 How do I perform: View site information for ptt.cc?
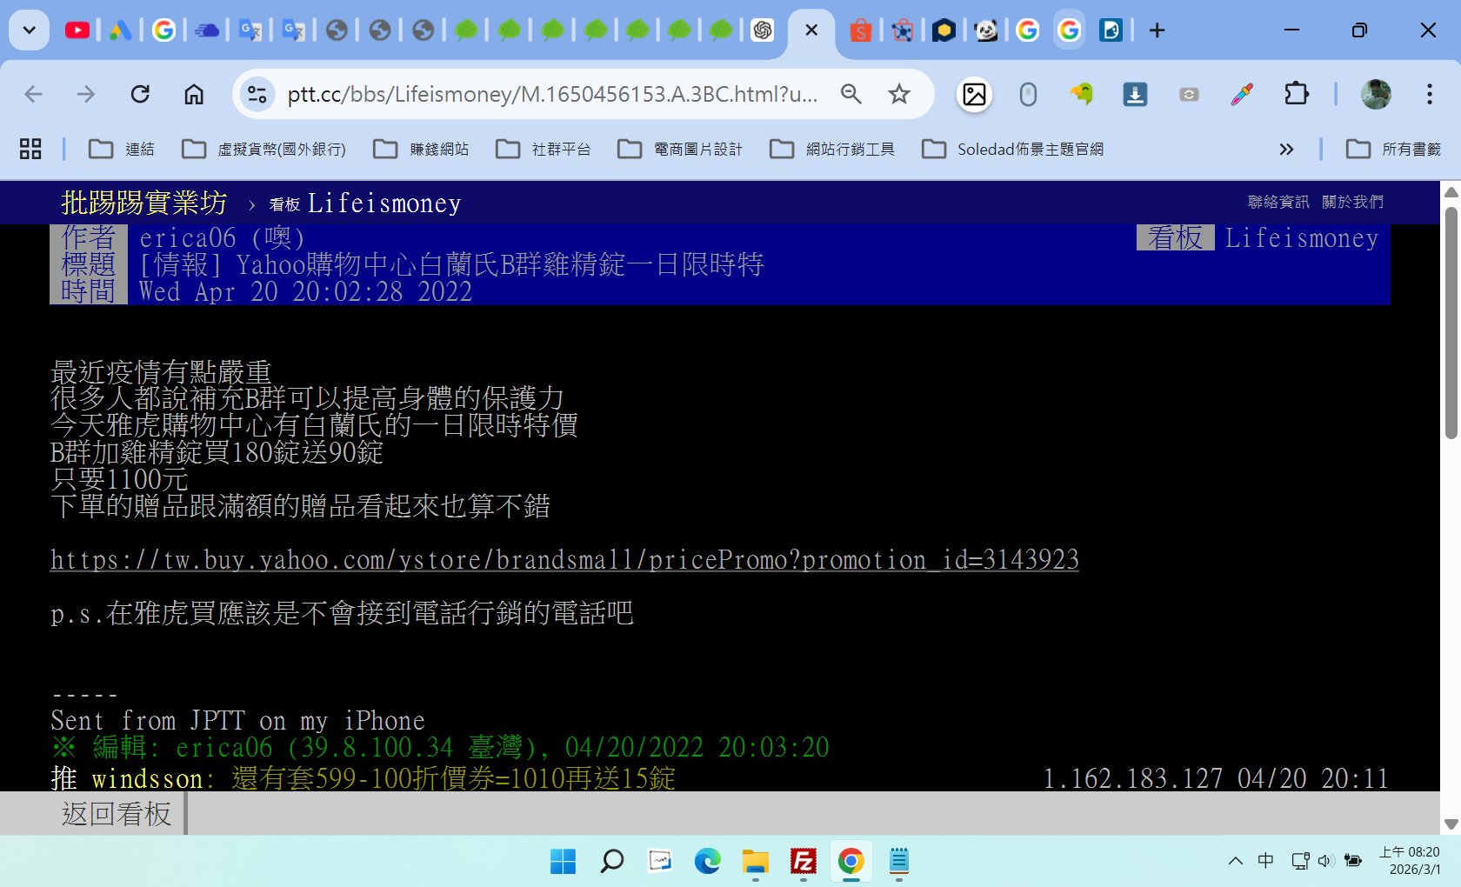(257, 94)
